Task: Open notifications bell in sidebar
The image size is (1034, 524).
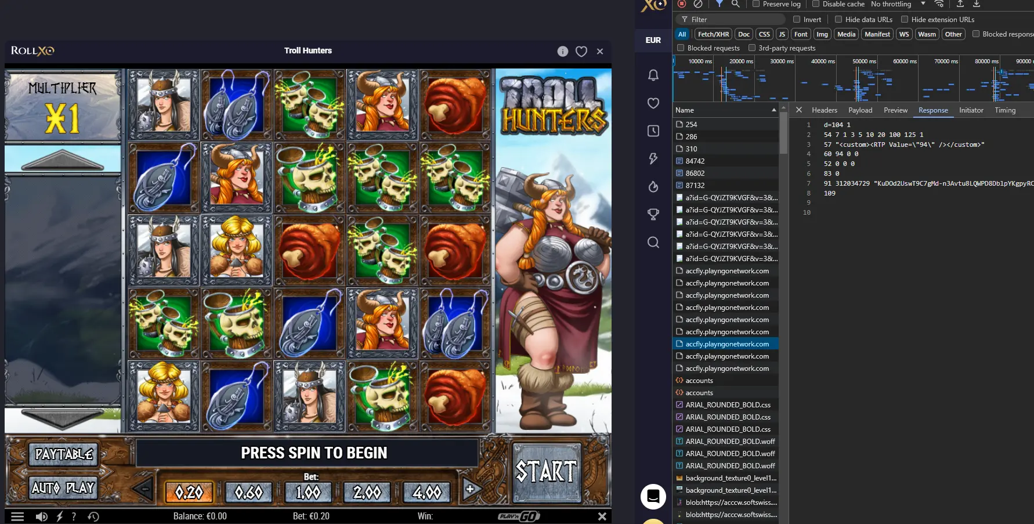Action: [x=653, y=75]
